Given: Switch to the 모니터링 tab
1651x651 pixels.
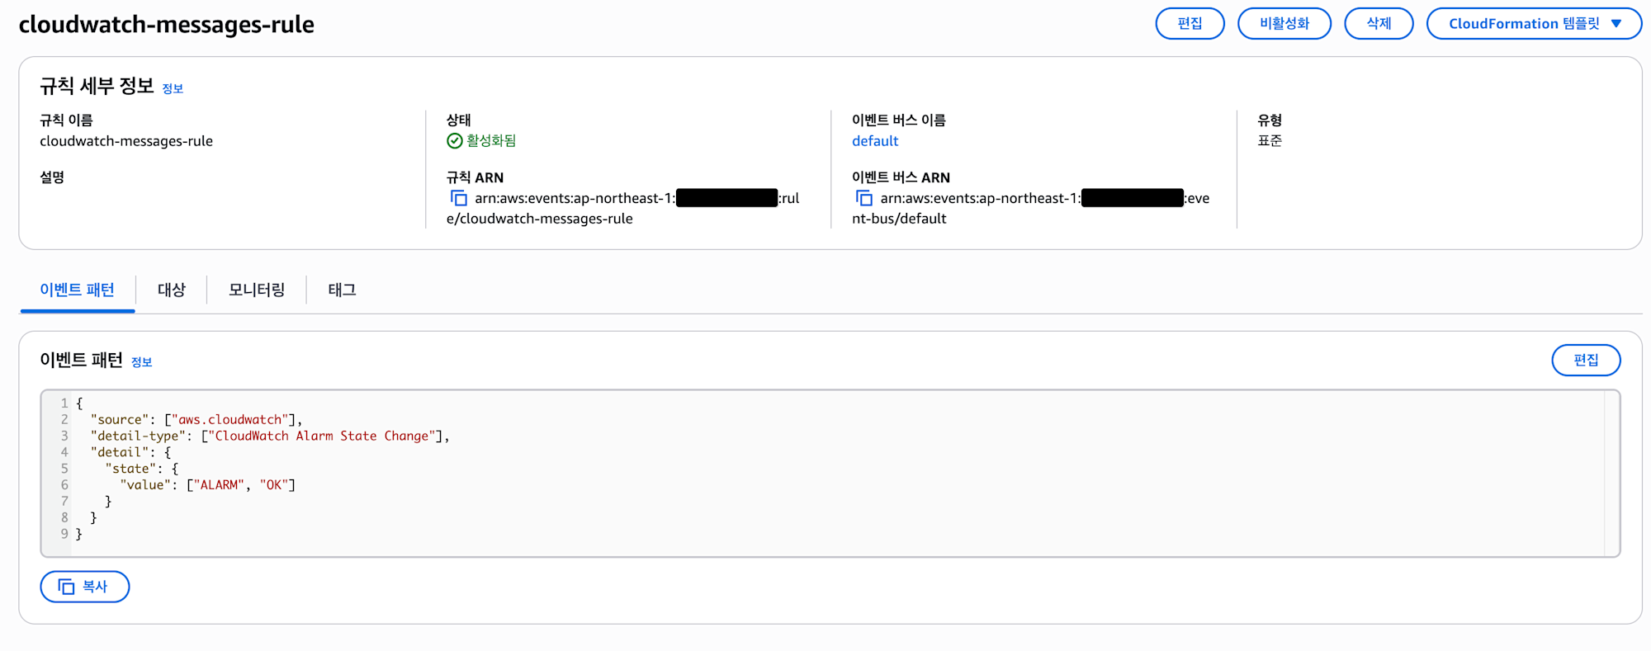Looking at the screenshot, I should point(257,290).
